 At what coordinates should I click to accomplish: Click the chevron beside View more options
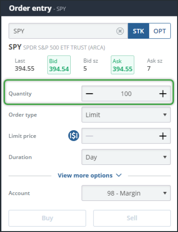[119, 175]
